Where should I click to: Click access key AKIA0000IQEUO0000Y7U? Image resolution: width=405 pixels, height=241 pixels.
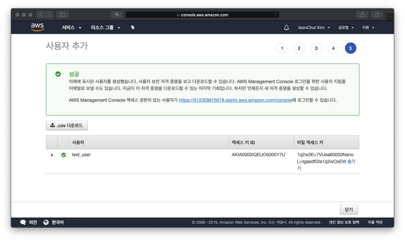[258, 155]
